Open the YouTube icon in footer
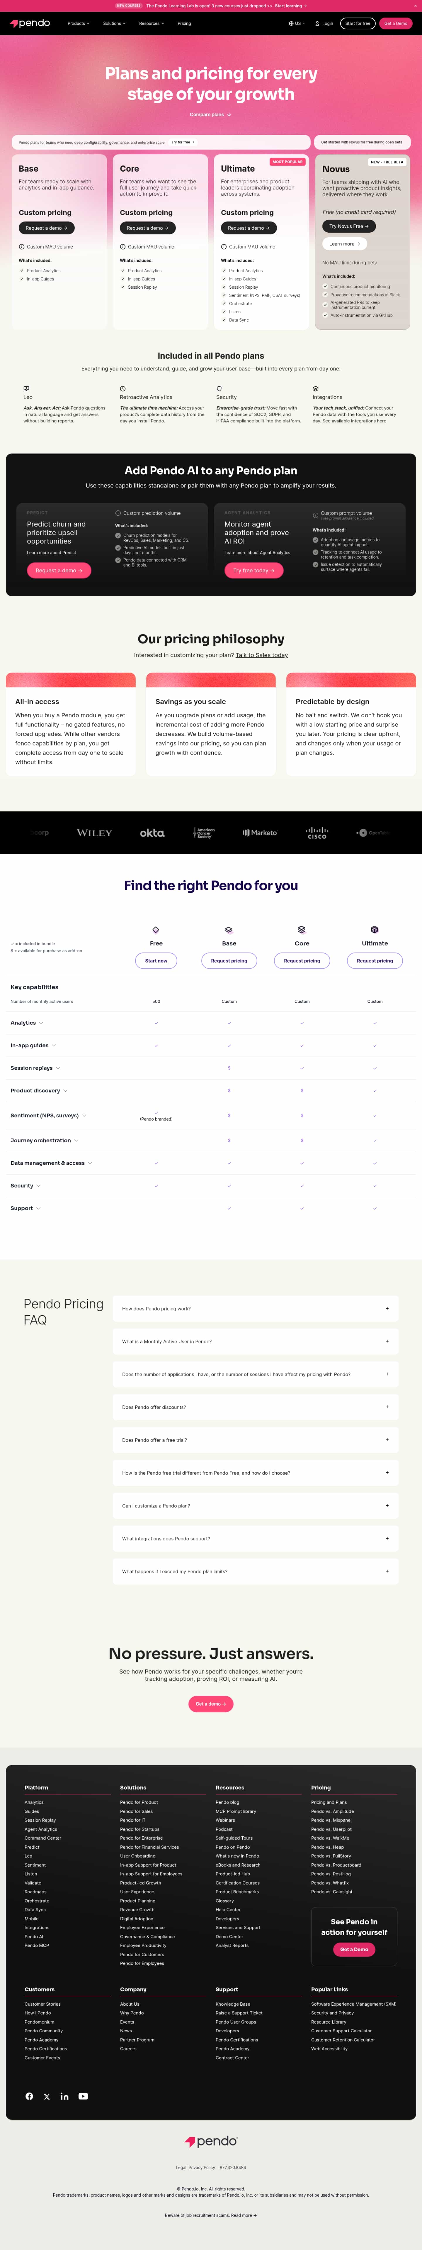 pyautogui.click(x=83, y=2096)
